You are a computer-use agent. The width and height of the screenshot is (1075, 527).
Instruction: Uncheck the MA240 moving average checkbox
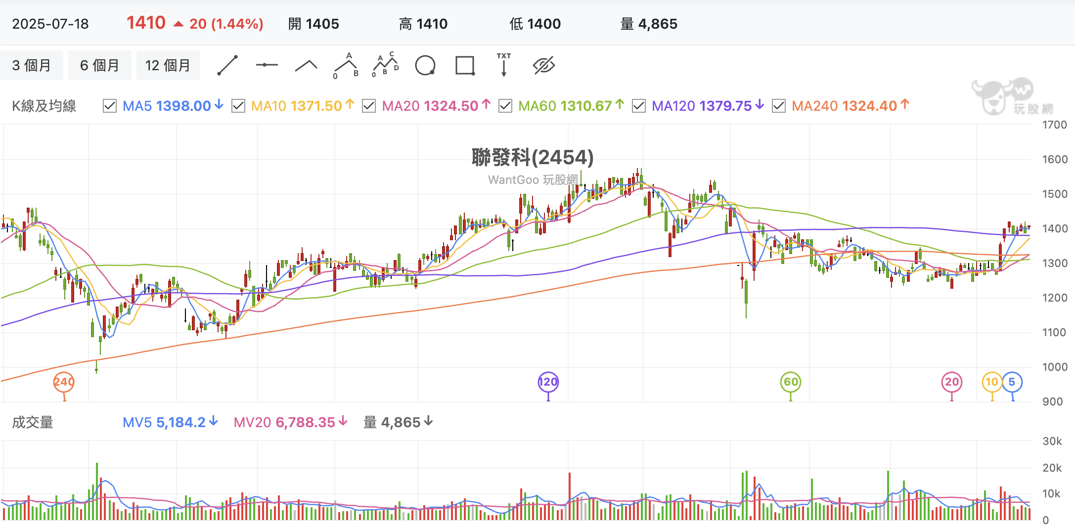click(x=779, y=106)
